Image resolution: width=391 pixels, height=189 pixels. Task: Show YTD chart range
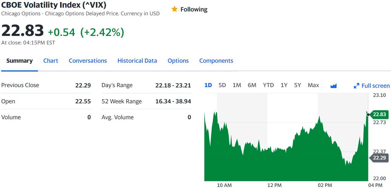268,85
